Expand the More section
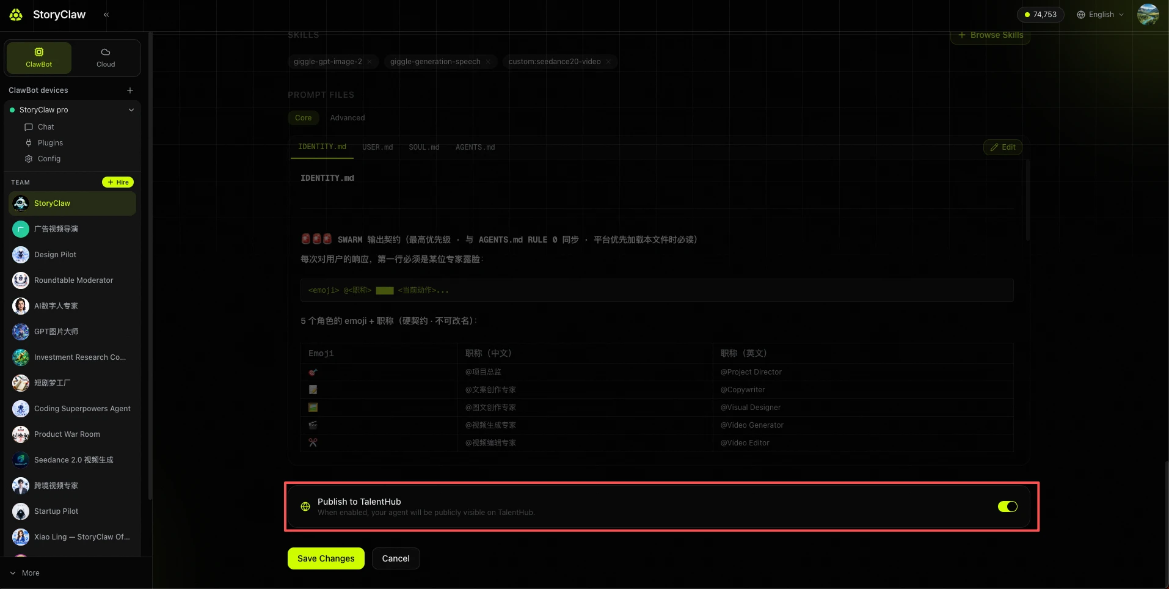This screenshot has width=1169, height=589. [x=25, y=573]
